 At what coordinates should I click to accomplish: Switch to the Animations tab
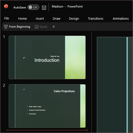[121, 19]
